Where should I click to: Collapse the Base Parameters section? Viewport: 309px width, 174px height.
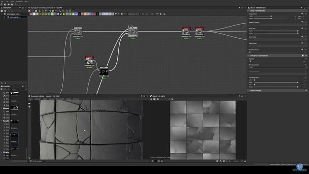point(249,11)
